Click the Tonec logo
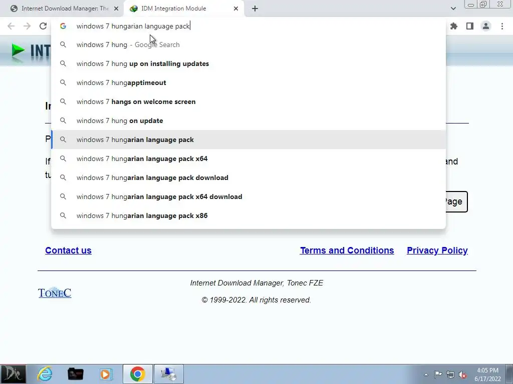This screenshot has width=513, height=384. [x=55, y=292]
